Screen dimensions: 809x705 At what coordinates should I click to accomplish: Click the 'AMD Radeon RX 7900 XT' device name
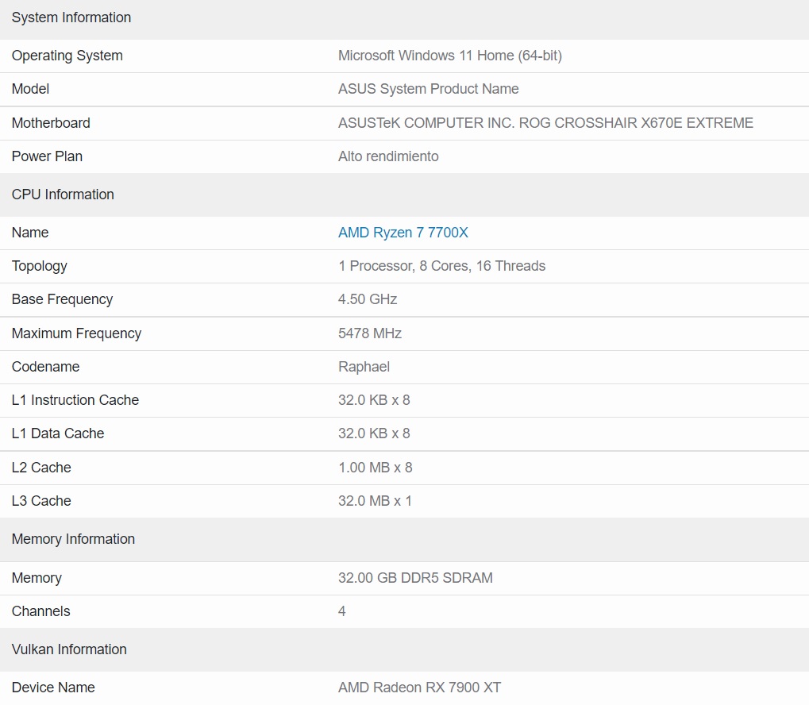point(419,688)
